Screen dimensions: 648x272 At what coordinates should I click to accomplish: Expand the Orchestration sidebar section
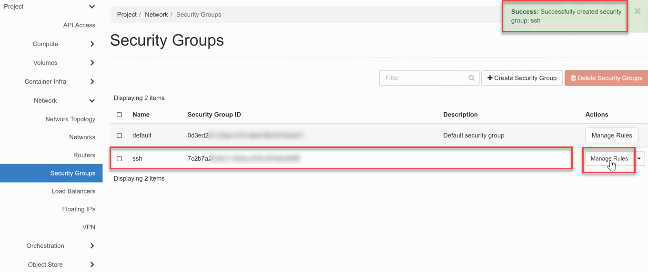point(92,246)
